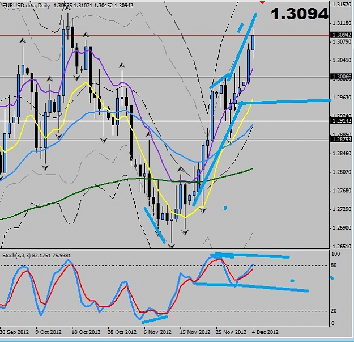
Task: Click the 30 Sep 2012 date label
Action: (15, 332)
